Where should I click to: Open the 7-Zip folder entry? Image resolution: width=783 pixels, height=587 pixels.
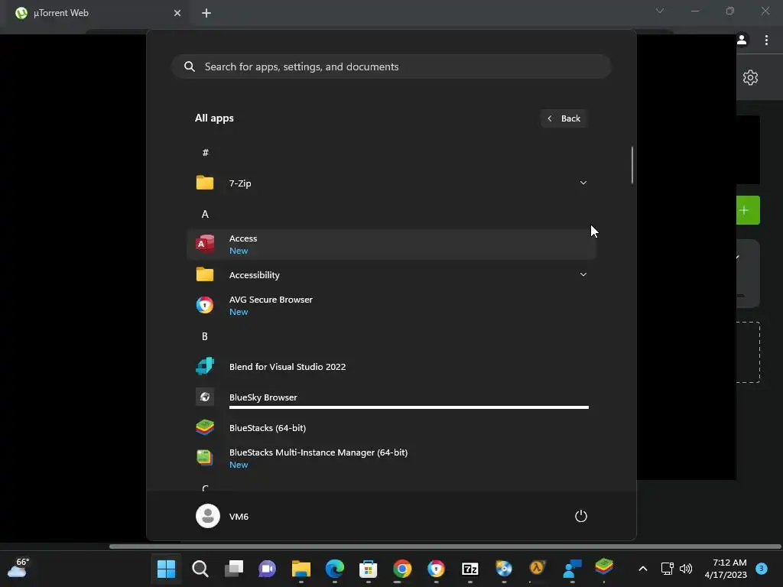tap(391, 183)
